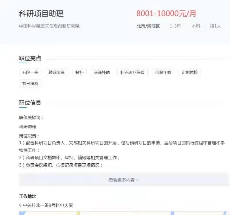Image resolution: width=230 pixels, height=215 pixels.
Task: Select the 五险一金 benefit tag
Action: pos(30,72)
